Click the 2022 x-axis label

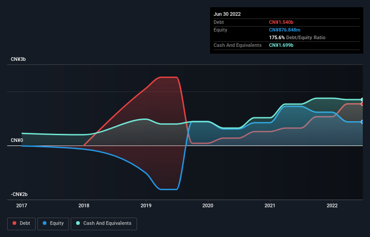click(x=332, y=205)
